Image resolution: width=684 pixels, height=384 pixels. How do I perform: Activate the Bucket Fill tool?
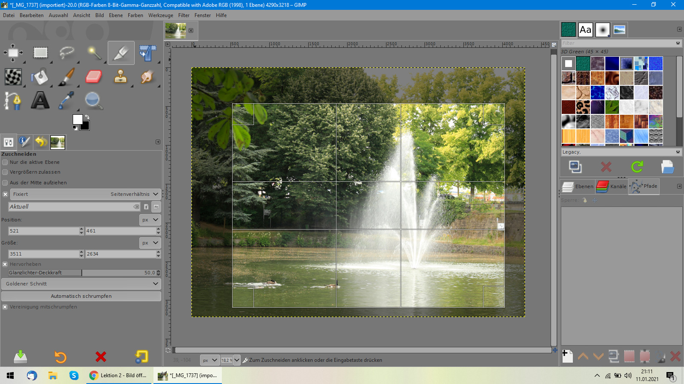click(x=40, y=77)
